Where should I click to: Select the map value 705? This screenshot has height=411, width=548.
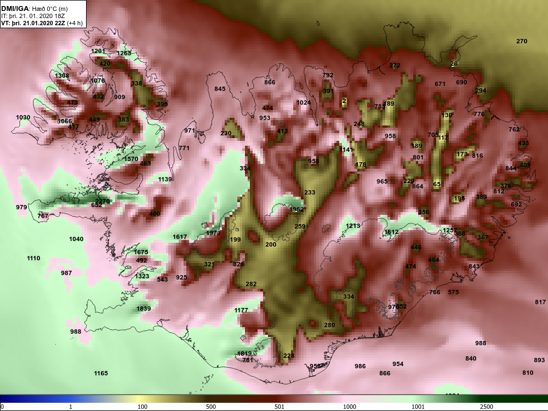pos(433,135)
